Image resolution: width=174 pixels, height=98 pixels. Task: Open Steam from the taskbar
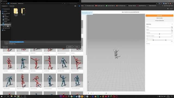pos(77,96)
